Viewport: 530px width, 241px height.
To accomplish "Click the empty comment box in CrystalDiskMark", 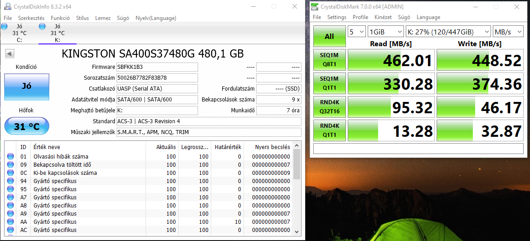I will pyautogui.click(x=418, y=148).
